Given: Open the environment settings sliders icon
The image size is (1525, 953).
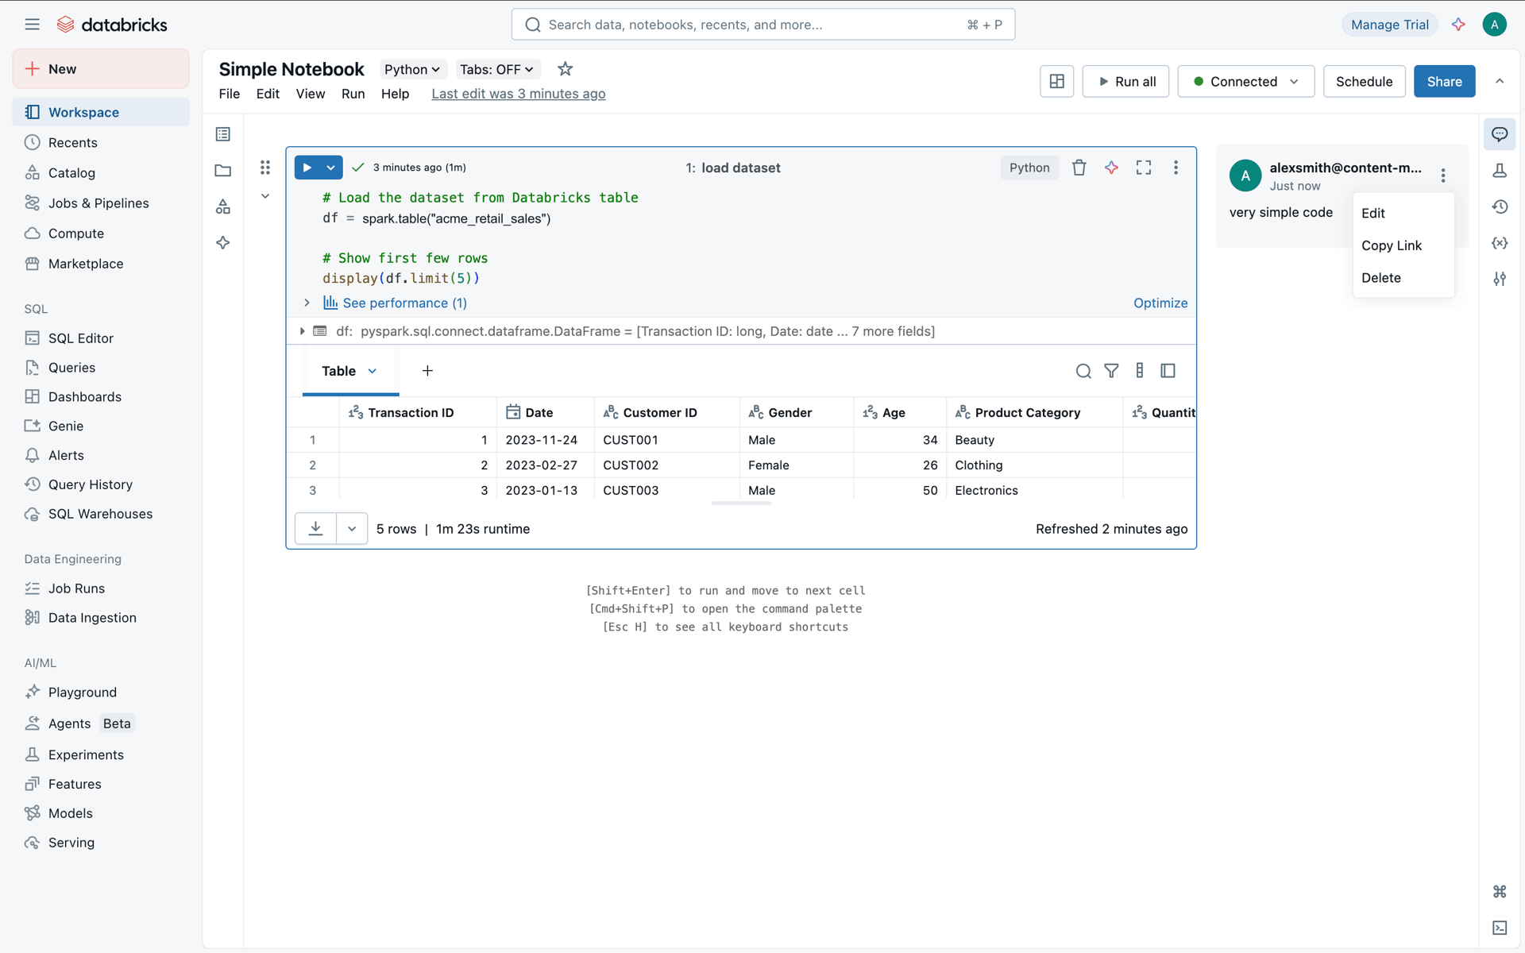Looking at the screenshot, I should click(1500, 279).
